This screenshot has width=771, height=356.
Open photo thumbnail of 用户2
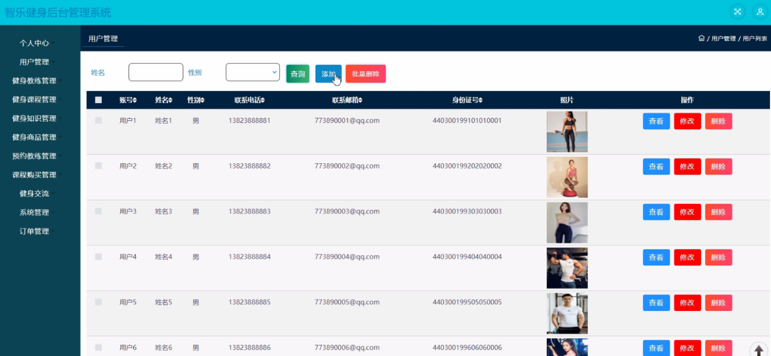567,177
